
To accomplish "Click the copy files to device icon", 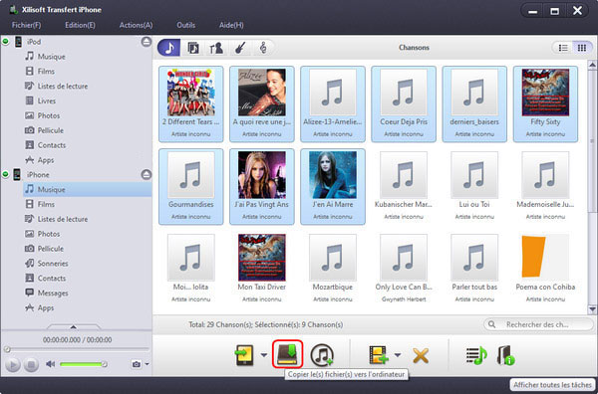I will [x=244, y=355].
